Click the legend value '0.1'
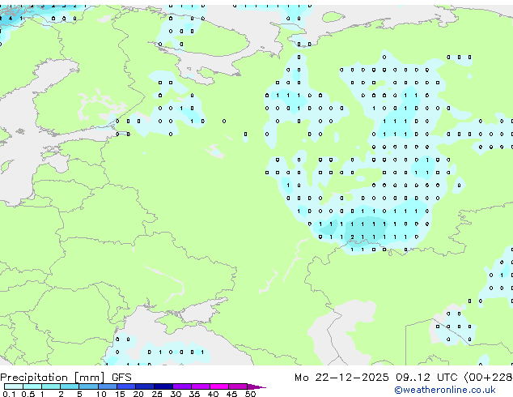Image resolution: width=513 pixels, height=397 pixels. (9, 394)
